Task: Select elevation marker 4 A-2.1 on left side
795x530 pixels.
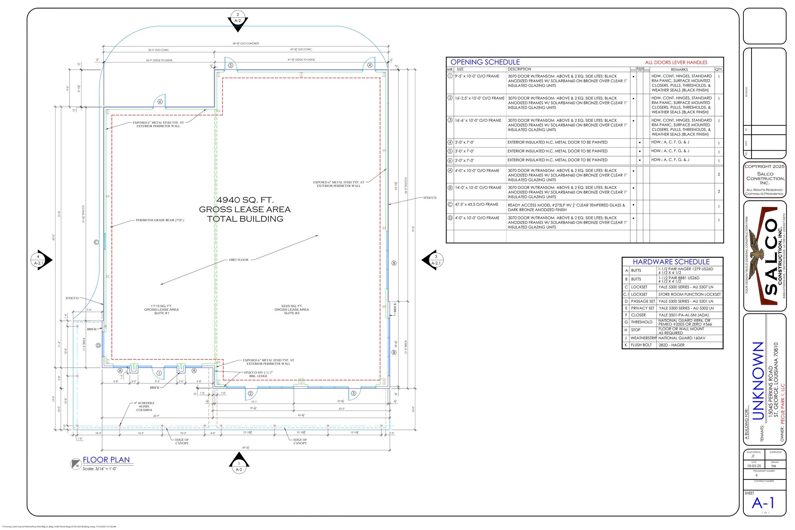Action: tap(38, 259)
